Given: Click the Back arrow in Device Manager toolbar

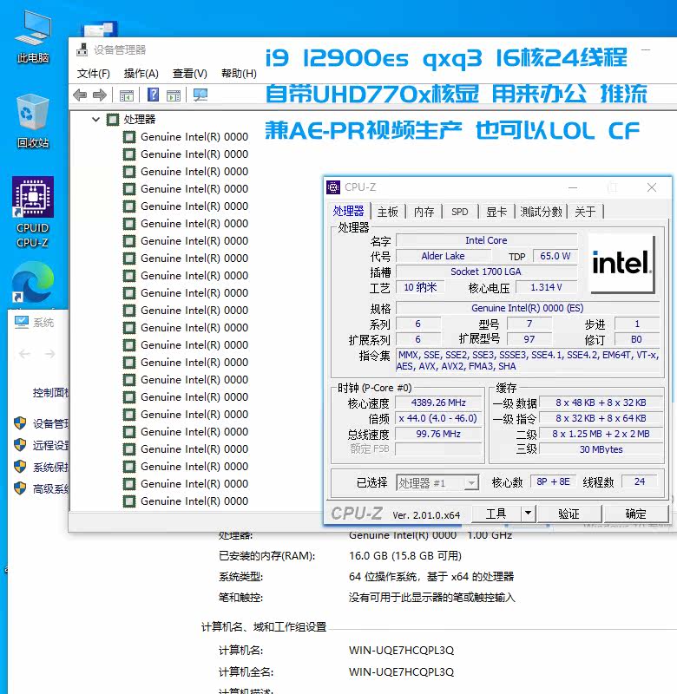Looking at the screenshot, I should [x=80, y=95].
